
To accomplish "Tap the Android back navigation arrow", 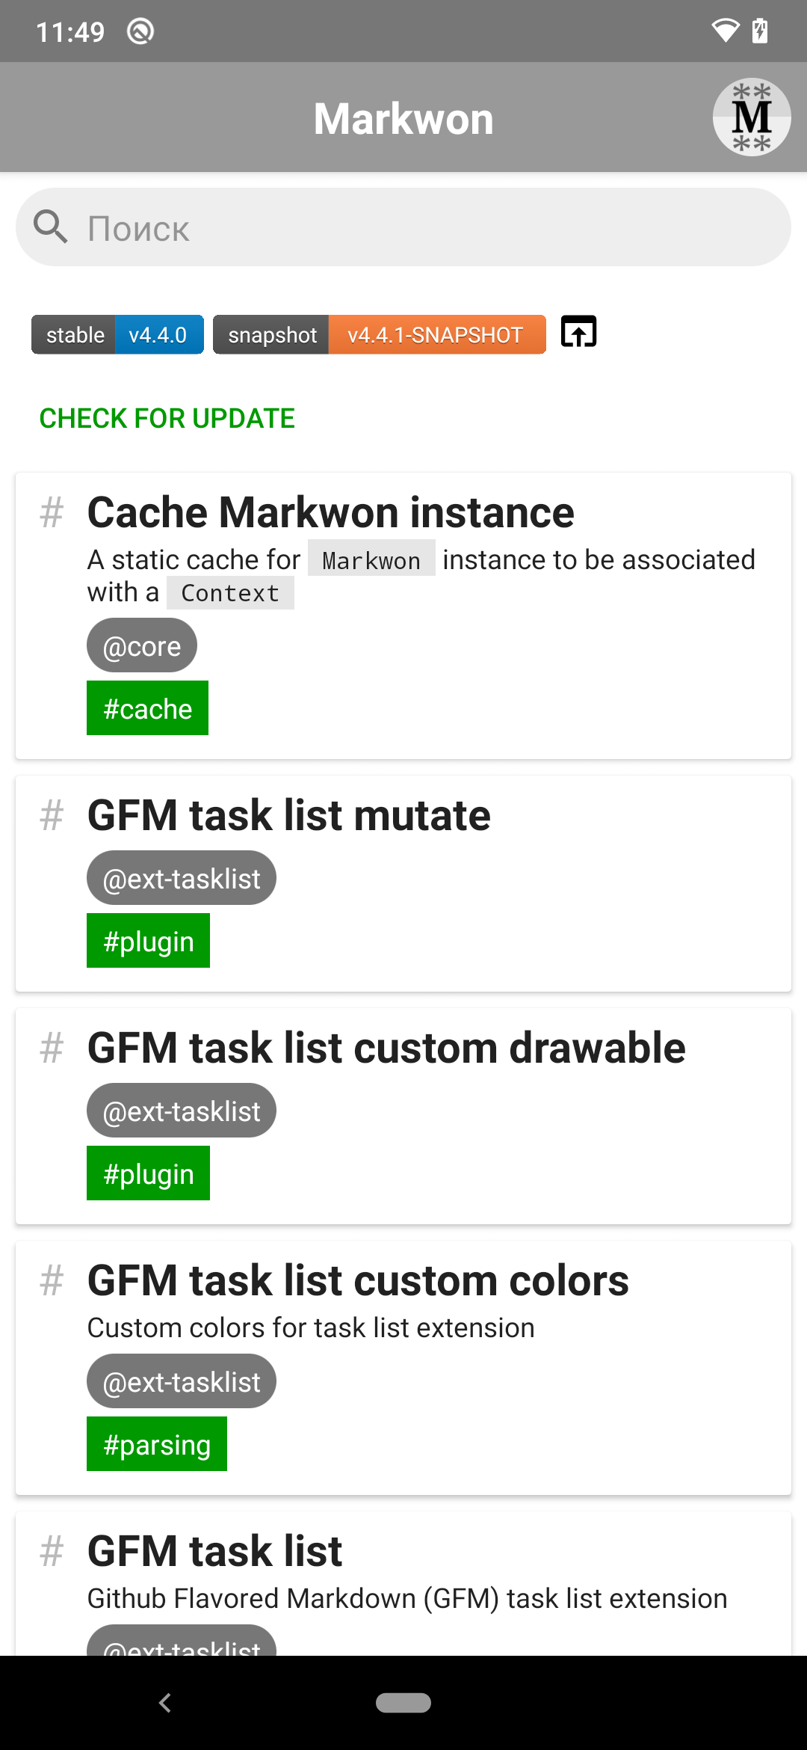I will [165, 1703].
